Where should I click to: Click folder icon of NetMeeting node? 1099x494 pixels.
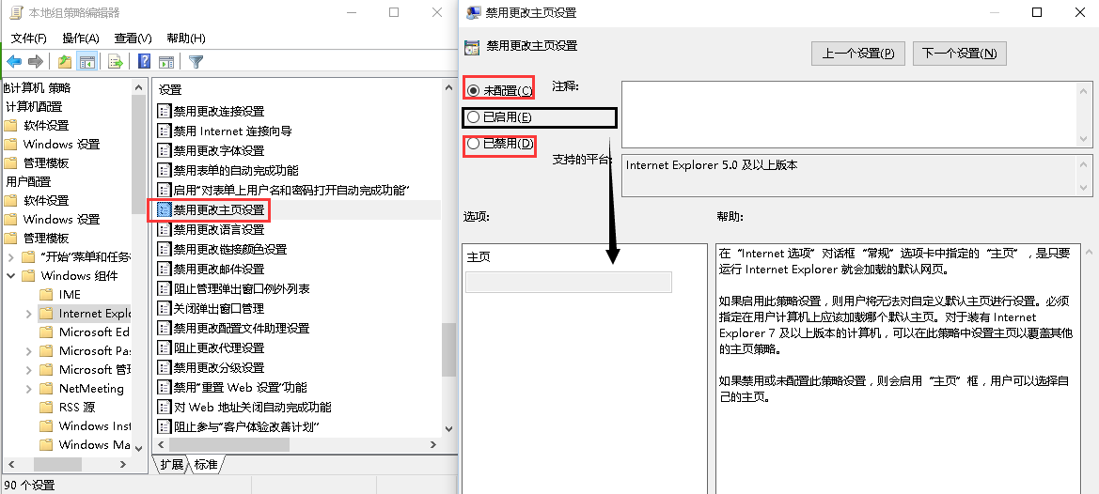point(46,388)
